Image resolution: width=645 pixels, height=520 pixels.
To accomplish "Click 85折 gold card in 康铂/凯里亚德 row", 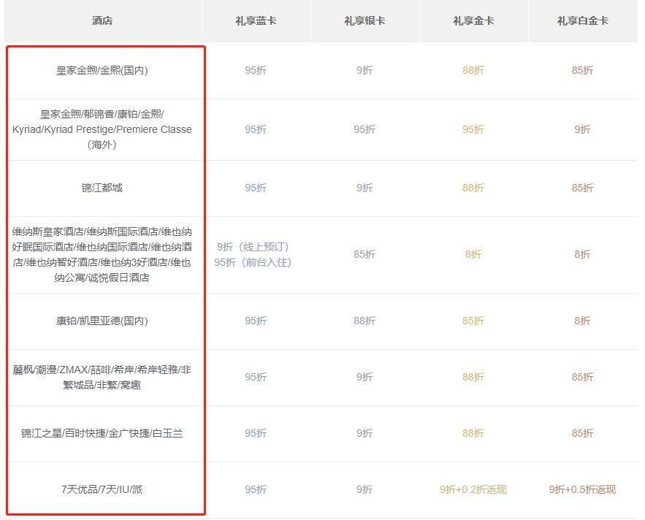I will click(x=473, y=321).
